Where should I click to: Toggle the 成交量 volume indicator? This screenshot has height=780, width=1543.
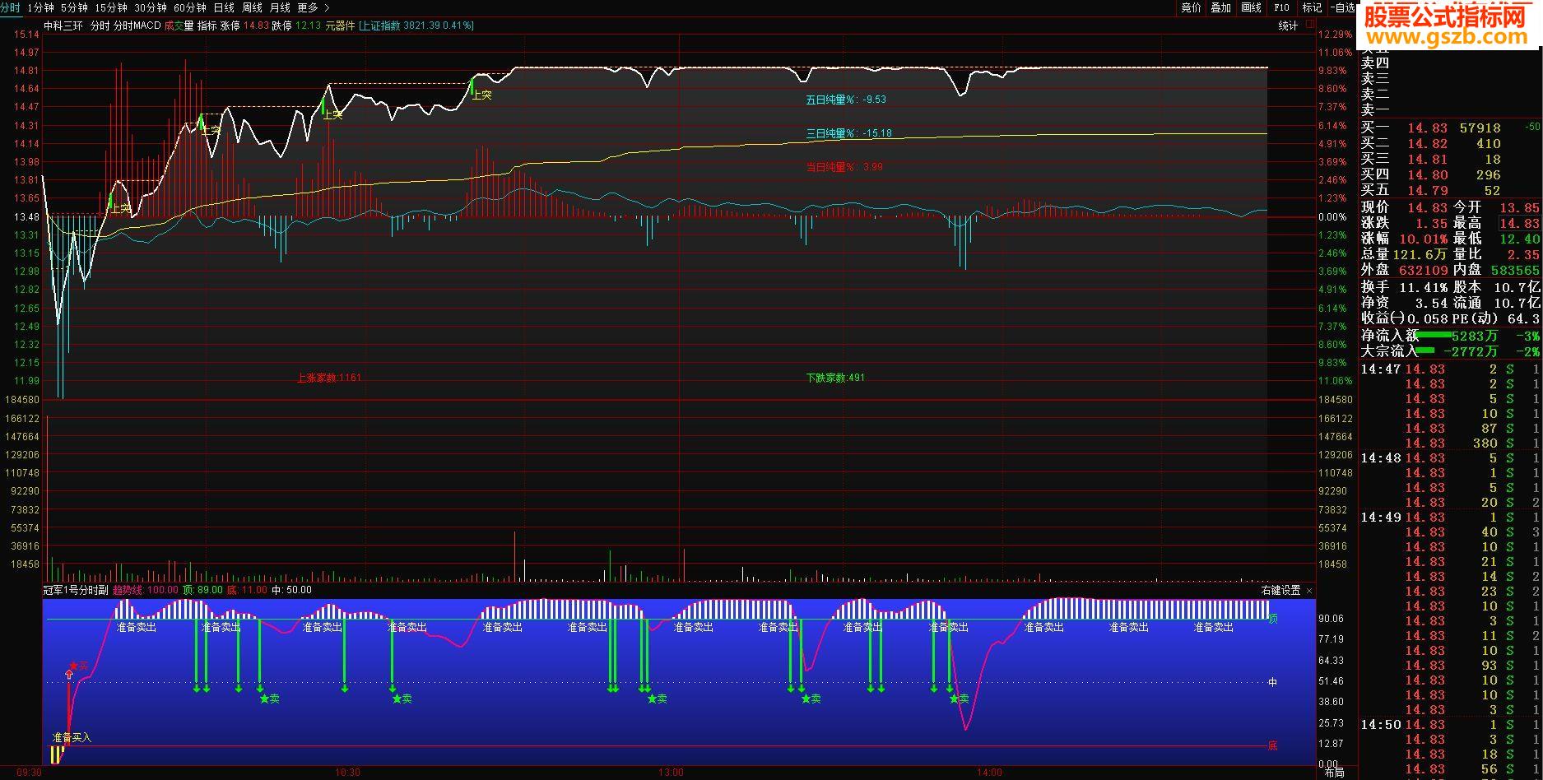(179, 26)
